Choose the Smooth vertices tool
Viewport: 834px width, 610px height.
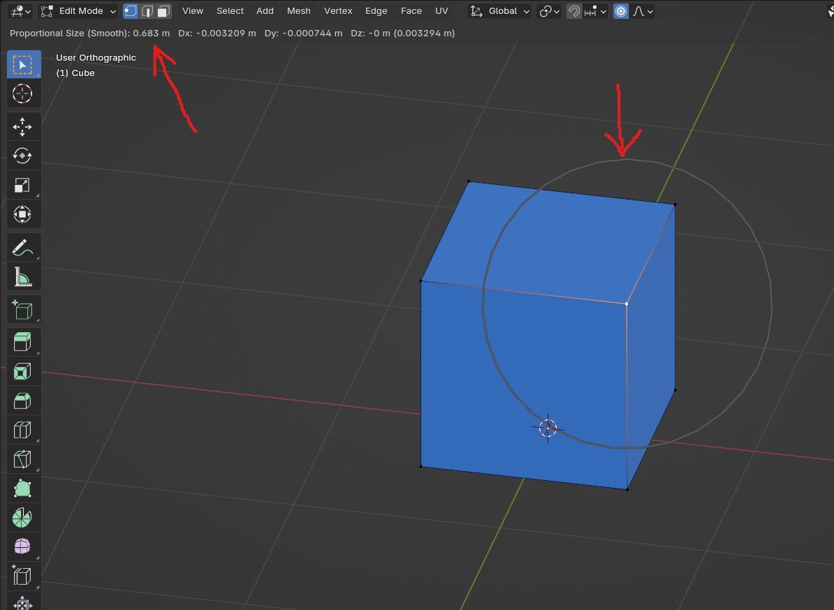pyautogui.click(x=24, y=546)
